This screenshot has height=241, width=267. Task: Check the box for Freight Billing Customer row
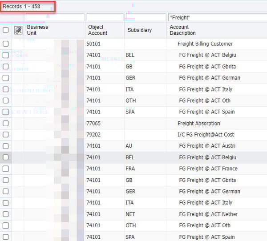tap(6, 44)
